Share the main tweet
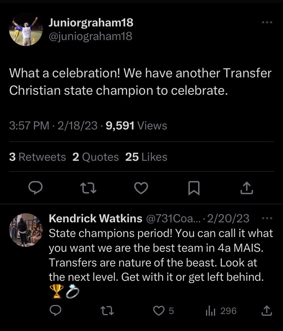Image resolution: width=283 pixels, height=331 pixels. (x=246, y=188)
